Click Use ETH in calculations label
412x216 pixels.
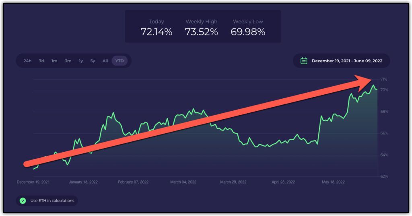52,200
